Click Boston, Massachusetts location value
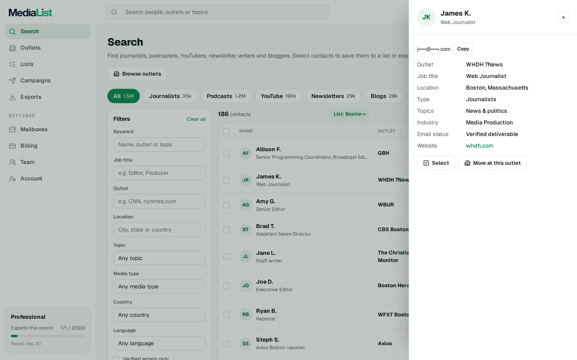This screenshot has width=577, height=360. pos(497,88)
